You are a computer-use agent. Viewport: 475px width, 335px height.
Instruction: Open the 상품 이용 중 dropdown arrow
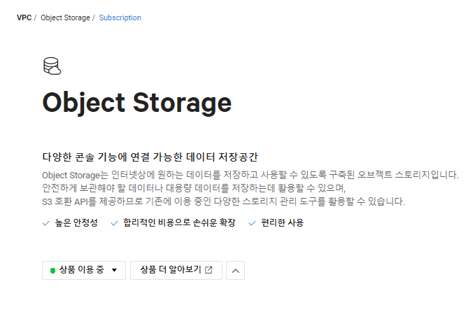(x=114, y=270)
